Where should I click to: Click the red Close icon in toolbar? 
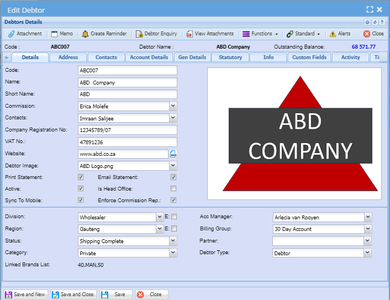[x=366, y=34]
